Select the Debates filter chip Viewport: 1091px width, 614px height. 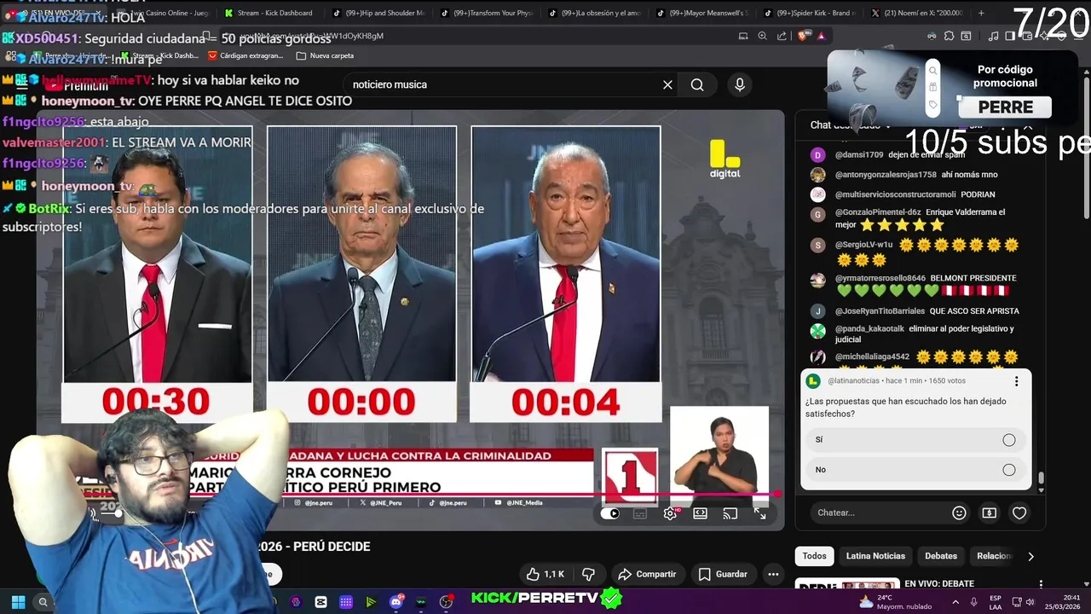[941, 556]
